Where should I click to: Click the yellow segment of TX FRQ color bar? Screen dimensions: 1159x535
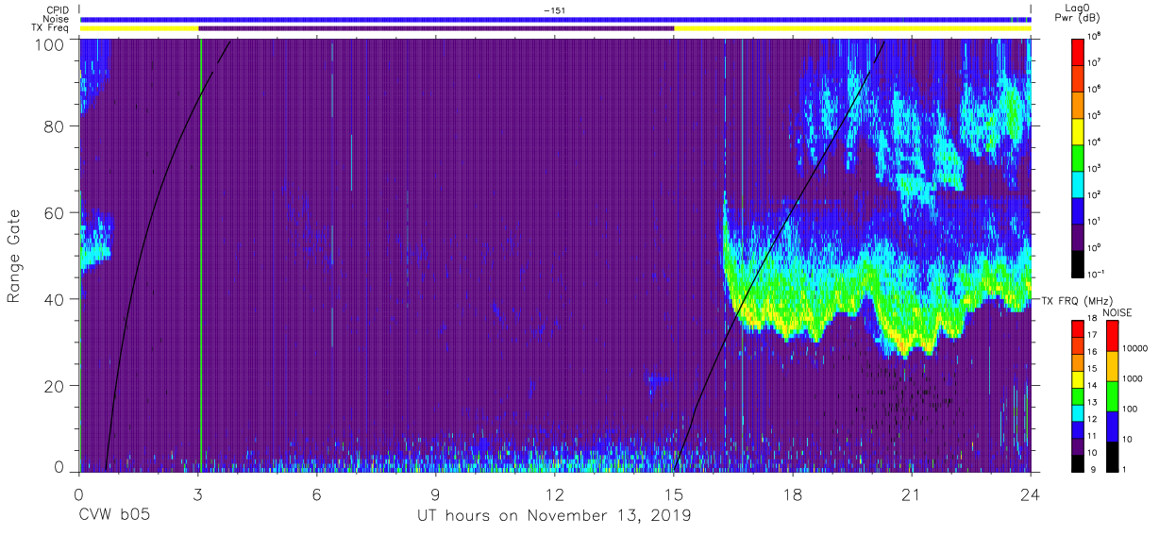coord(1077,379)
